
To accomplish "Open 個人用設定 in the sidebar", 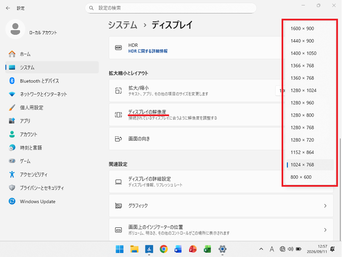I will (x=52, y=108).
